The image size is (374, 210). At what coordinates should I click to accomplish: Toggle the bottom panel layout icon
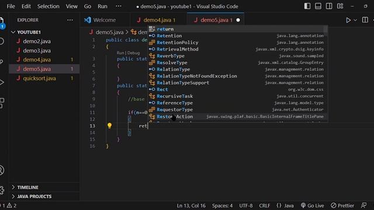point(318,6)
